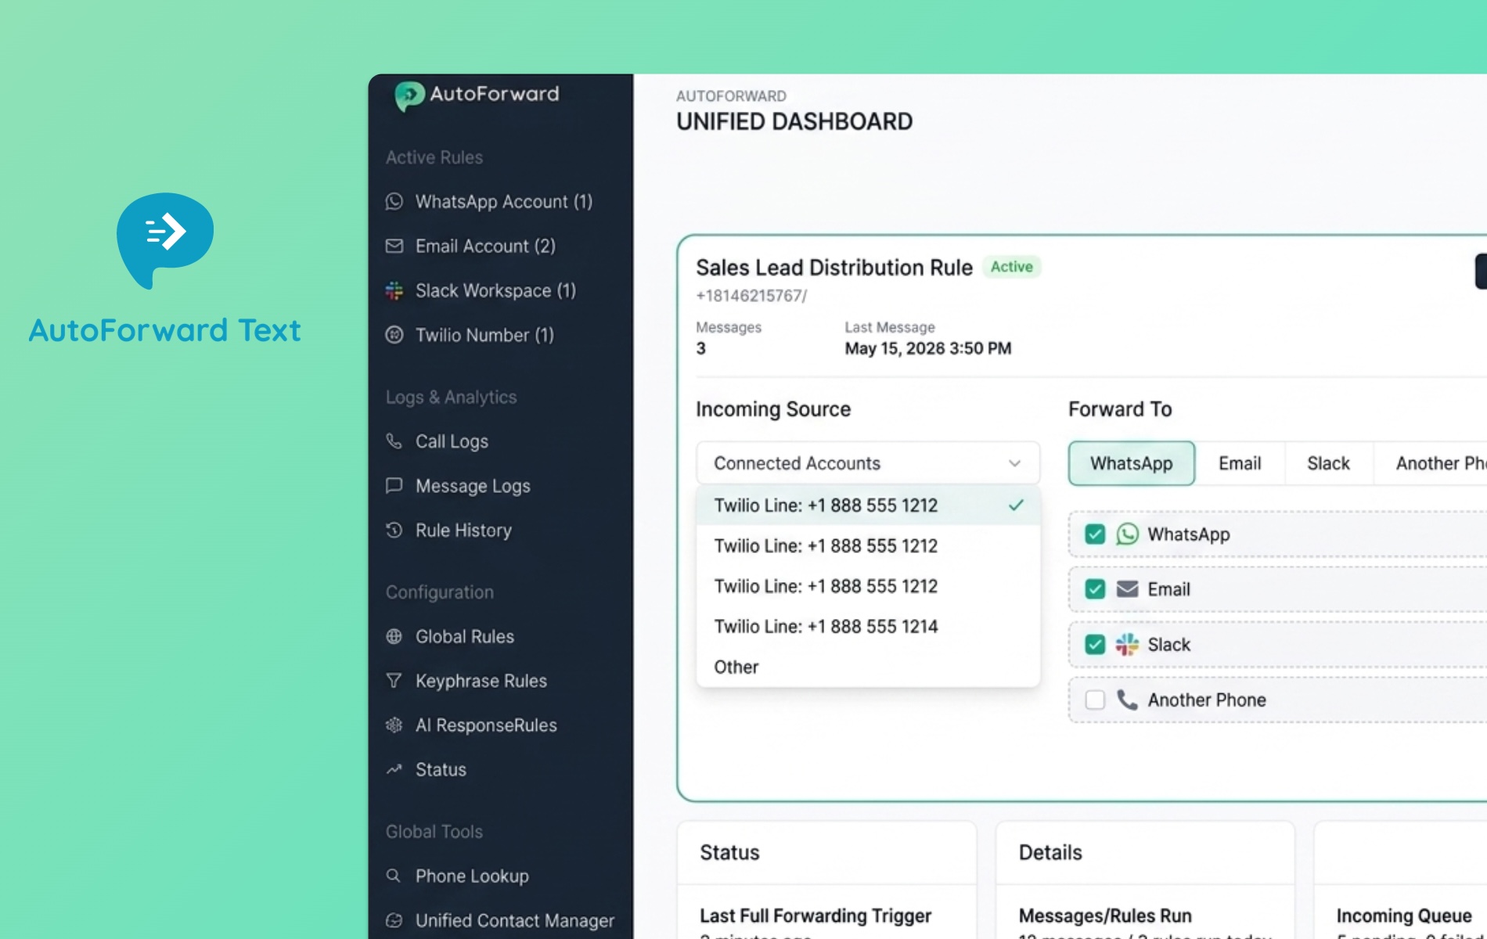Click the large AutoForward Text bubble logo

pyautogui.click(x=165, y=240)
